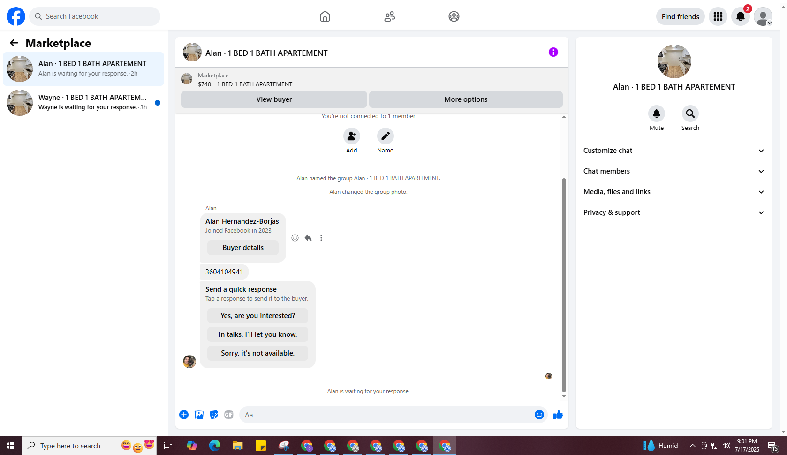Open More options for the listing
This screenshot has height=455, width=787.
pyautogui.click(x=466, y=99)
